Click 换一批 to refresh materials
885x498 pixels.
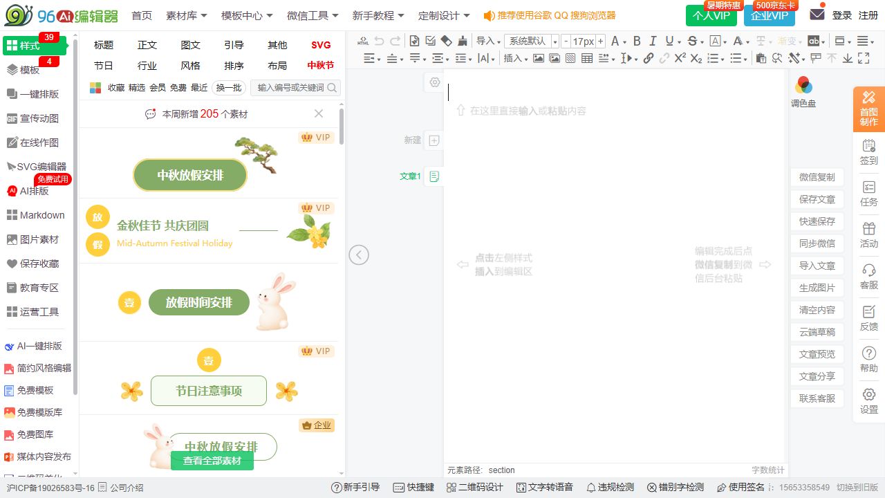[229, 88]
